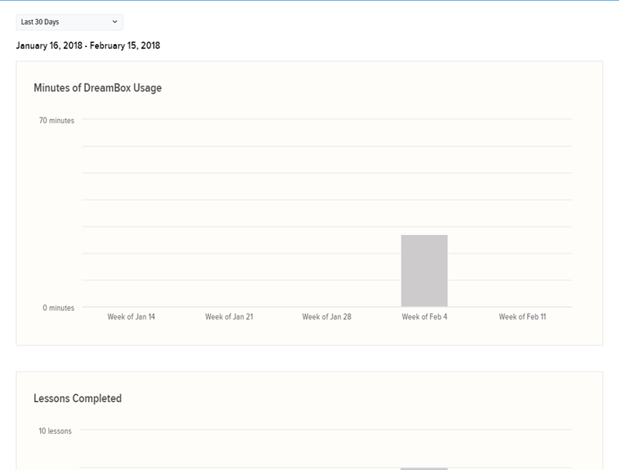This screenshot has height=470, width=619.
Task: Click the Week of Jan 21 axis label
Action: (x=229, y=317)
